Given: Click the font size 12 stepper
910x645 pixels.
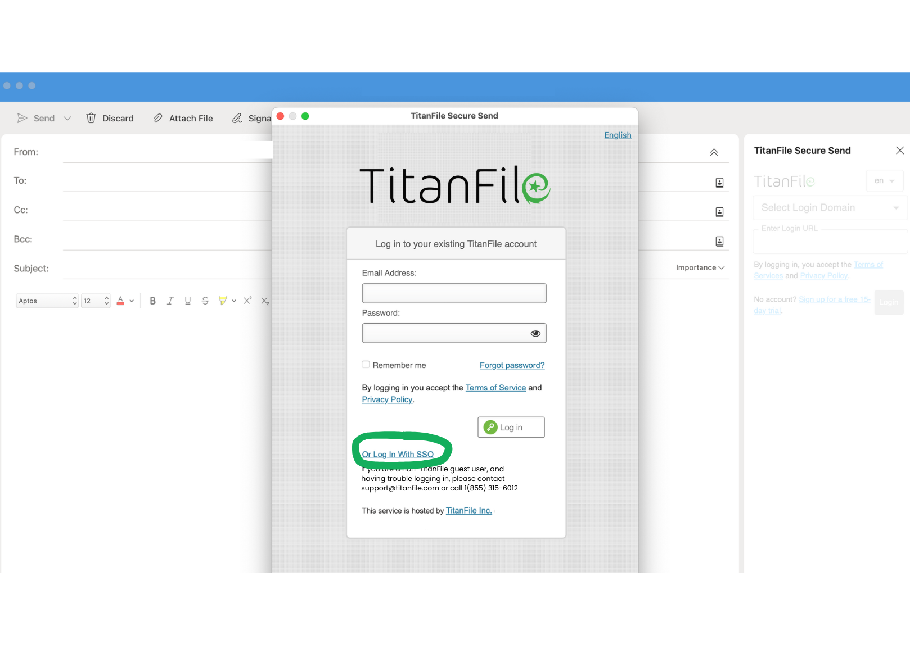Looking at the screenshot, I should click(x=96, y=301).
